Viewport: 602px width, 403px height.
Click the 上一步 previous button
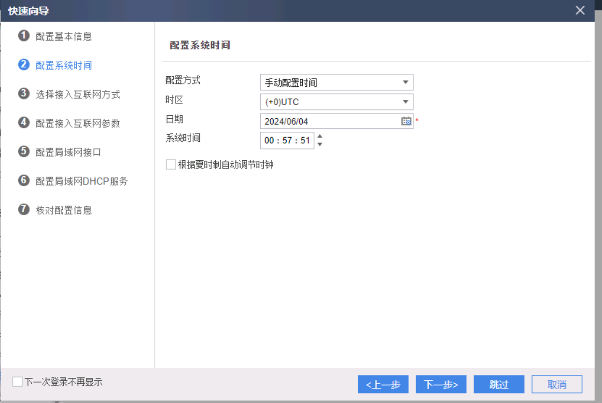click(x=383, y=384)
